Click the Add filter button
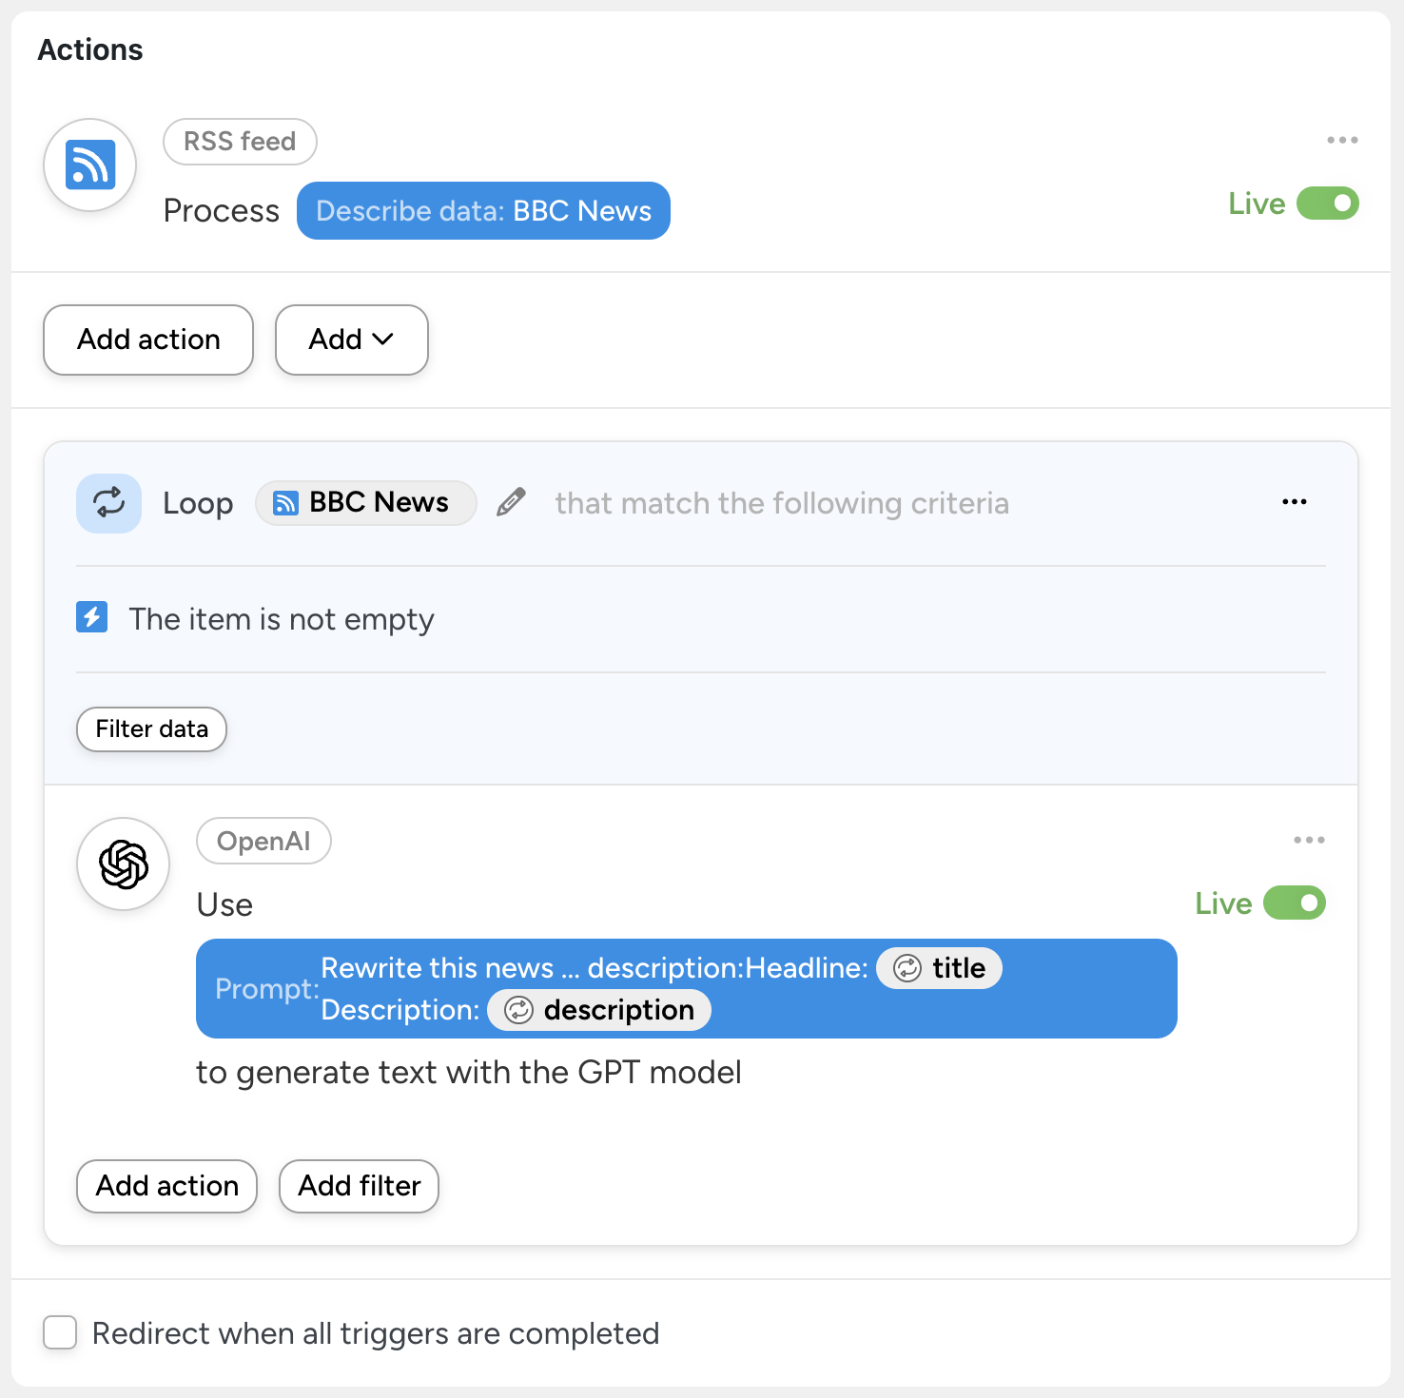 pyautogui.click(x=359, y=1186)
